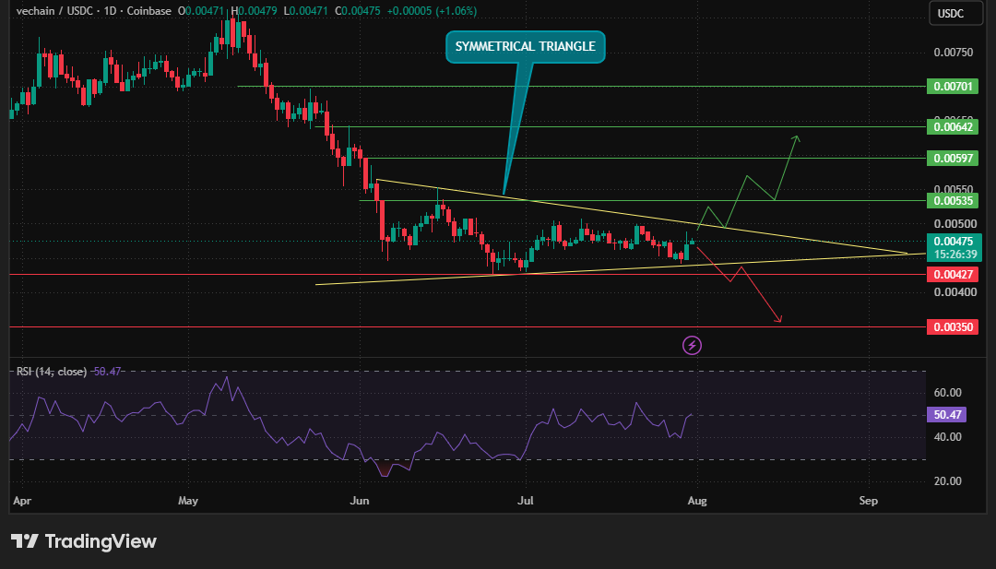The width and height of the screenshot is (996, 569).
Task: Click the Sep marker on time axis
Action: point(869,501)
